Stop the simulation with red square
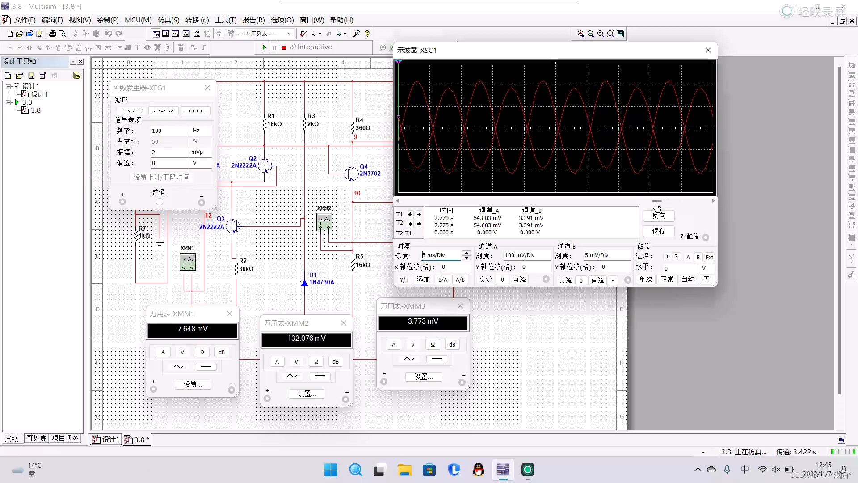Screen dimensions: 858x483 point(284,47)
